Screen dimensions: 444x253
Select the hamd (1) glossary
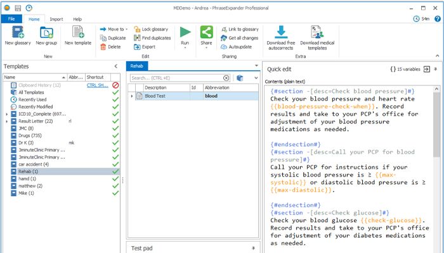pyautogui.click(x=27, y=179)
